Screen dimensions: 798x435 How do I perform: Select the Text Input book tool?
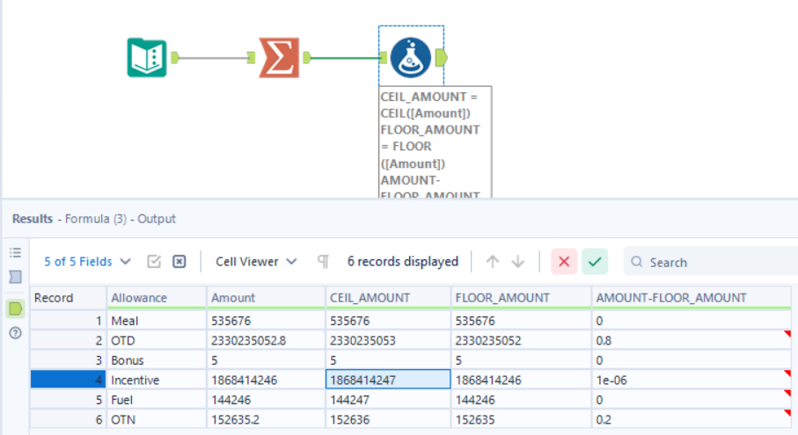tap(147, 57)
